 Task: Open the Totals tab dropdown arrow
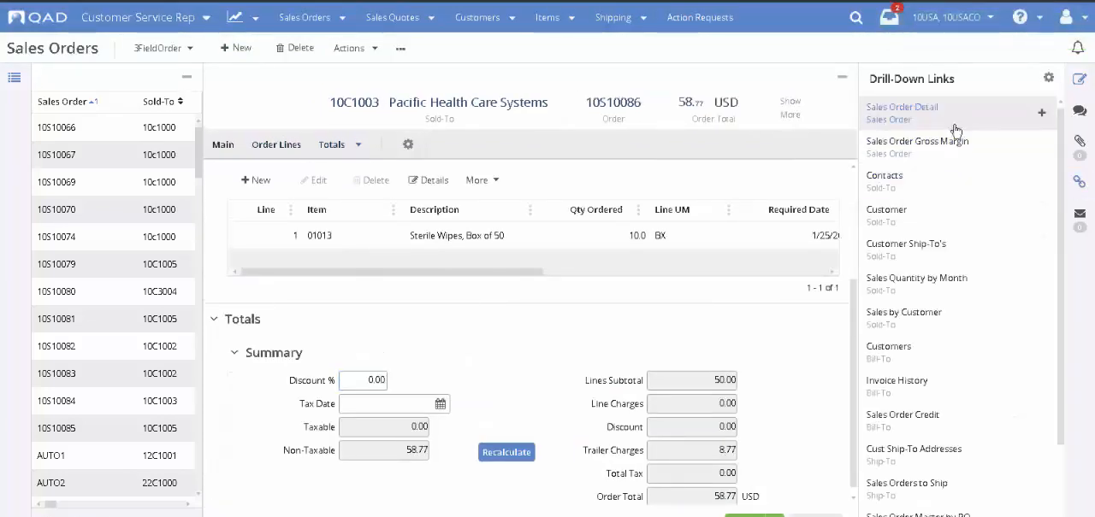[358, 144]
